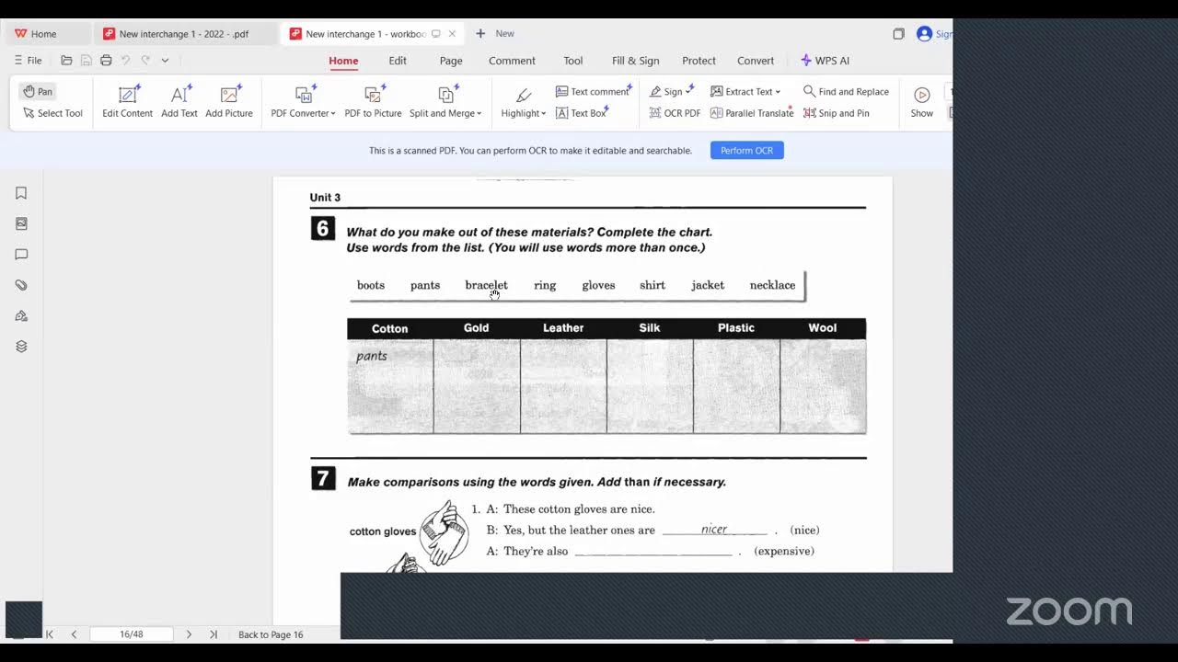Open the Protect ribbon tab
Screen dimensions: 1178x662
[699, 61]
